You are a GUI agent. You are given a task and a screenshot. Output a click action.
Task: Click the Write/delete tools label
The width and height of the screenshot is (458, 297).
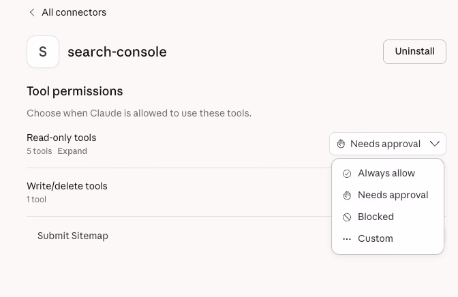click(67, 186)
